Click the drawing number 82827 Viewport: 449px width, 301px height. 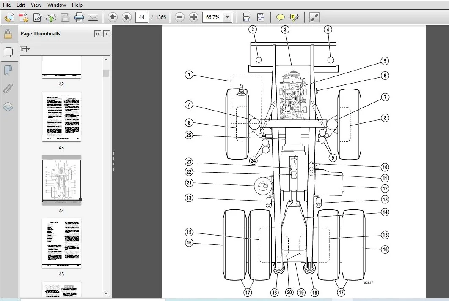pyautogui.click(x=369, y=282)
